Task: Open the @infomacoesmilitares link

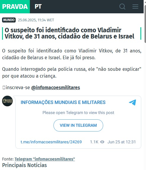Action: point(56,87)
